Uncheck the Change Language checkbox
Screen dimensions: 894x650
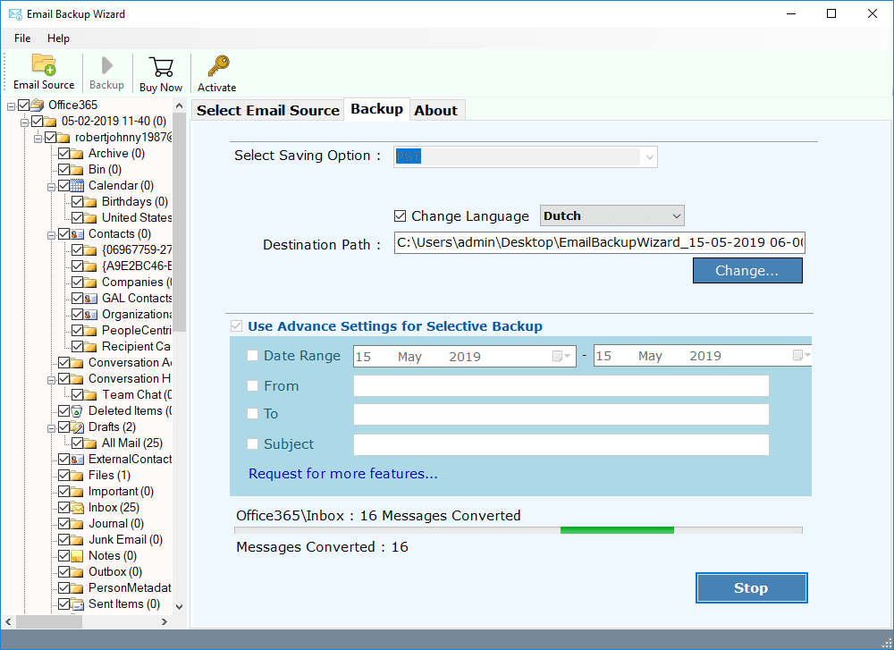(x=401, y=215)
